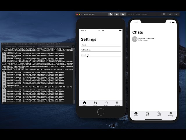Open the Ozer,Mert Jonathan conversation
Viewport: 186px width, 140px height.
pos(153,39)
